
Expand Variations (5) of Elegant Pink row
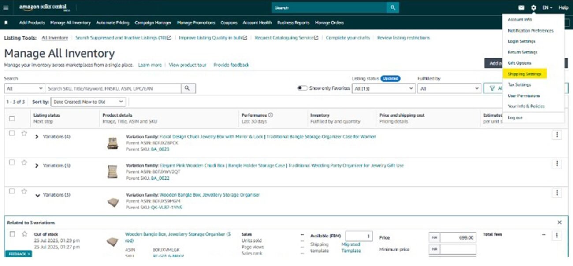[37, 166]
